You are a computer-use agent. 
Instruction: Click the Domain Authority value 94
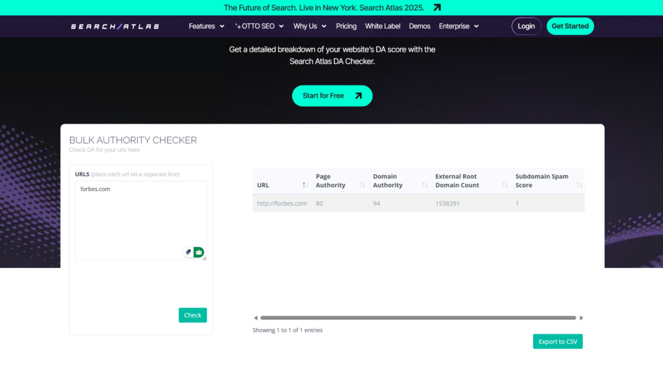click(x=376, y=203)
